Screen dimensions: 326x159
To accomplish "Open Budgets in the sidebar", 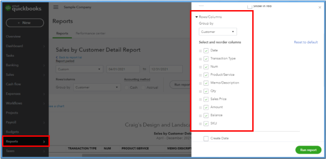I will tap(12, 132).
